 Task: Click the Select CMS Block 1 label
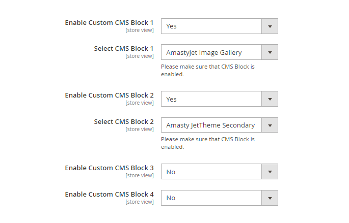124,49
